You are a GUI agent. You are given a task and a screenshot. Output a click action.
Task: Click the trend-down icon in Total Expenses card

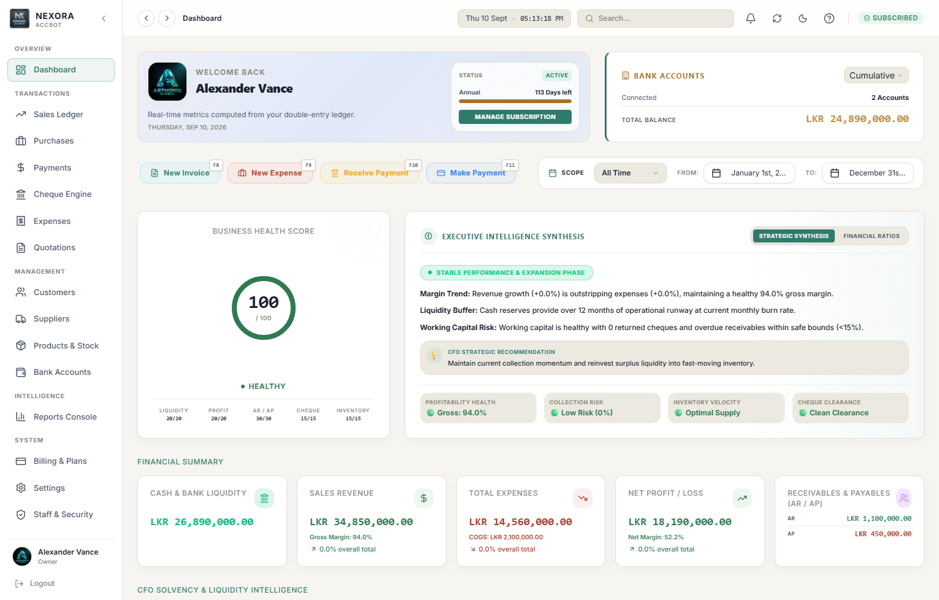click(583, 498)
